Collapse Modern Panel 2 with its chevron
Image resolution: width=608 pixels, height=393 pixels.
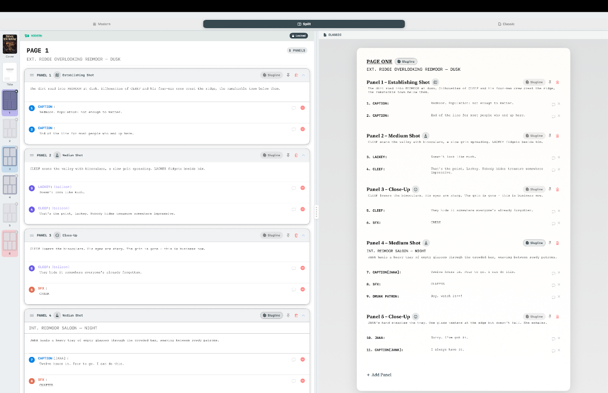pos(303,155)
